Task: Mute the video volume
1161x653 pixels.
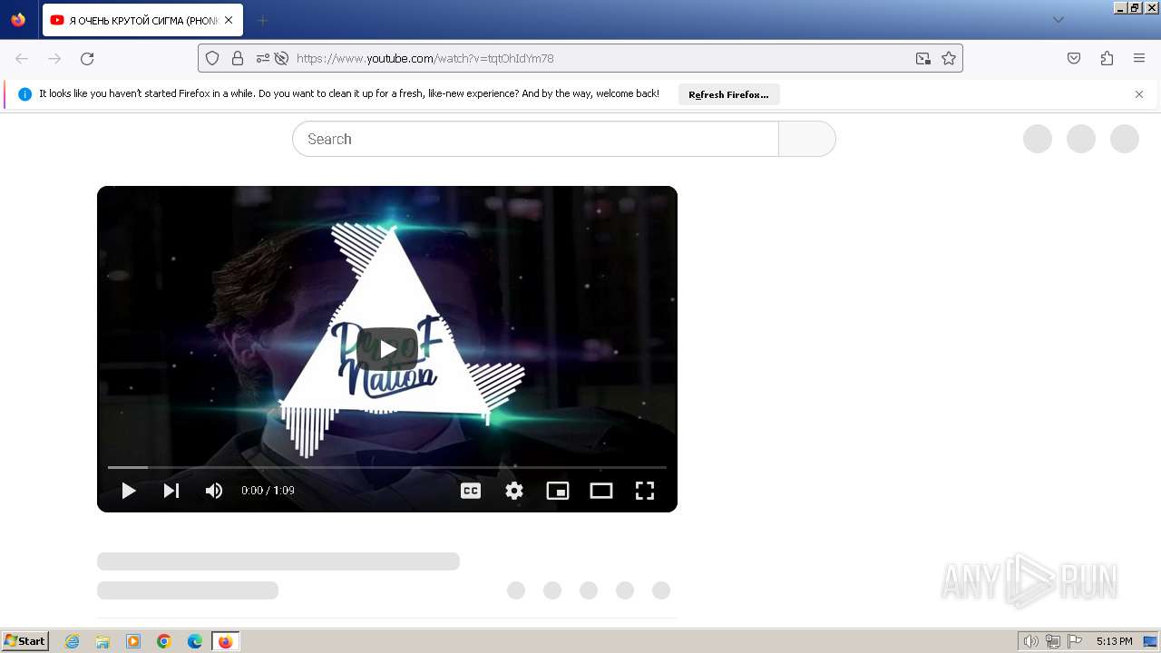Action: coord(214,491)
